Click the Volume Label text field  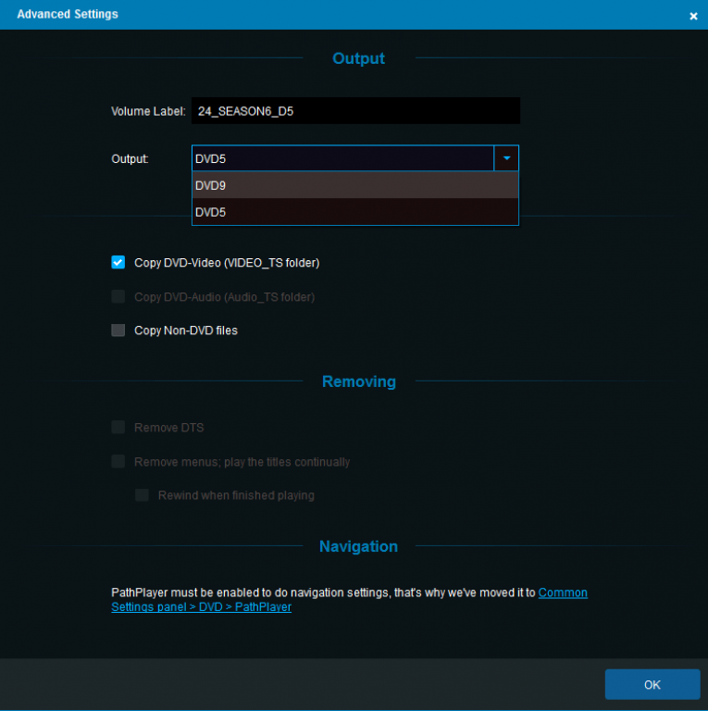(x=355, y=111)
